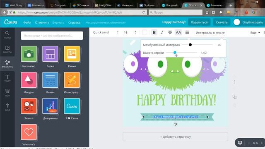Click the bookmark star icon

207,12
